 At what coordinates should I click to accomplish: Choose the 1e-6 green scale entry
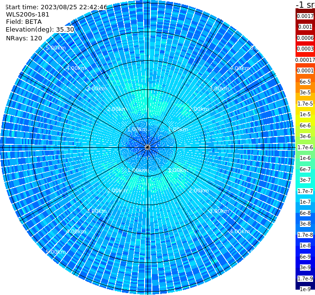point(305,158)
